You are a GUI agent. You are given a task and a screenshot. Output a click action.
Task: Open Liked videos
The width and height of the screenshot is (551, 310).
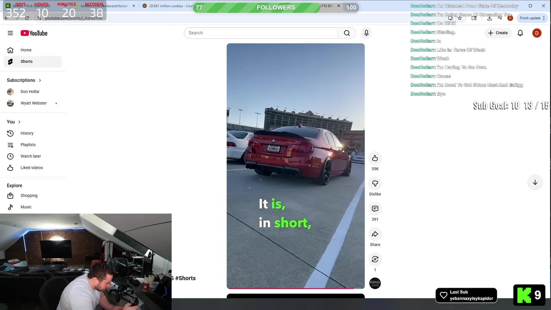click(33, 168)
